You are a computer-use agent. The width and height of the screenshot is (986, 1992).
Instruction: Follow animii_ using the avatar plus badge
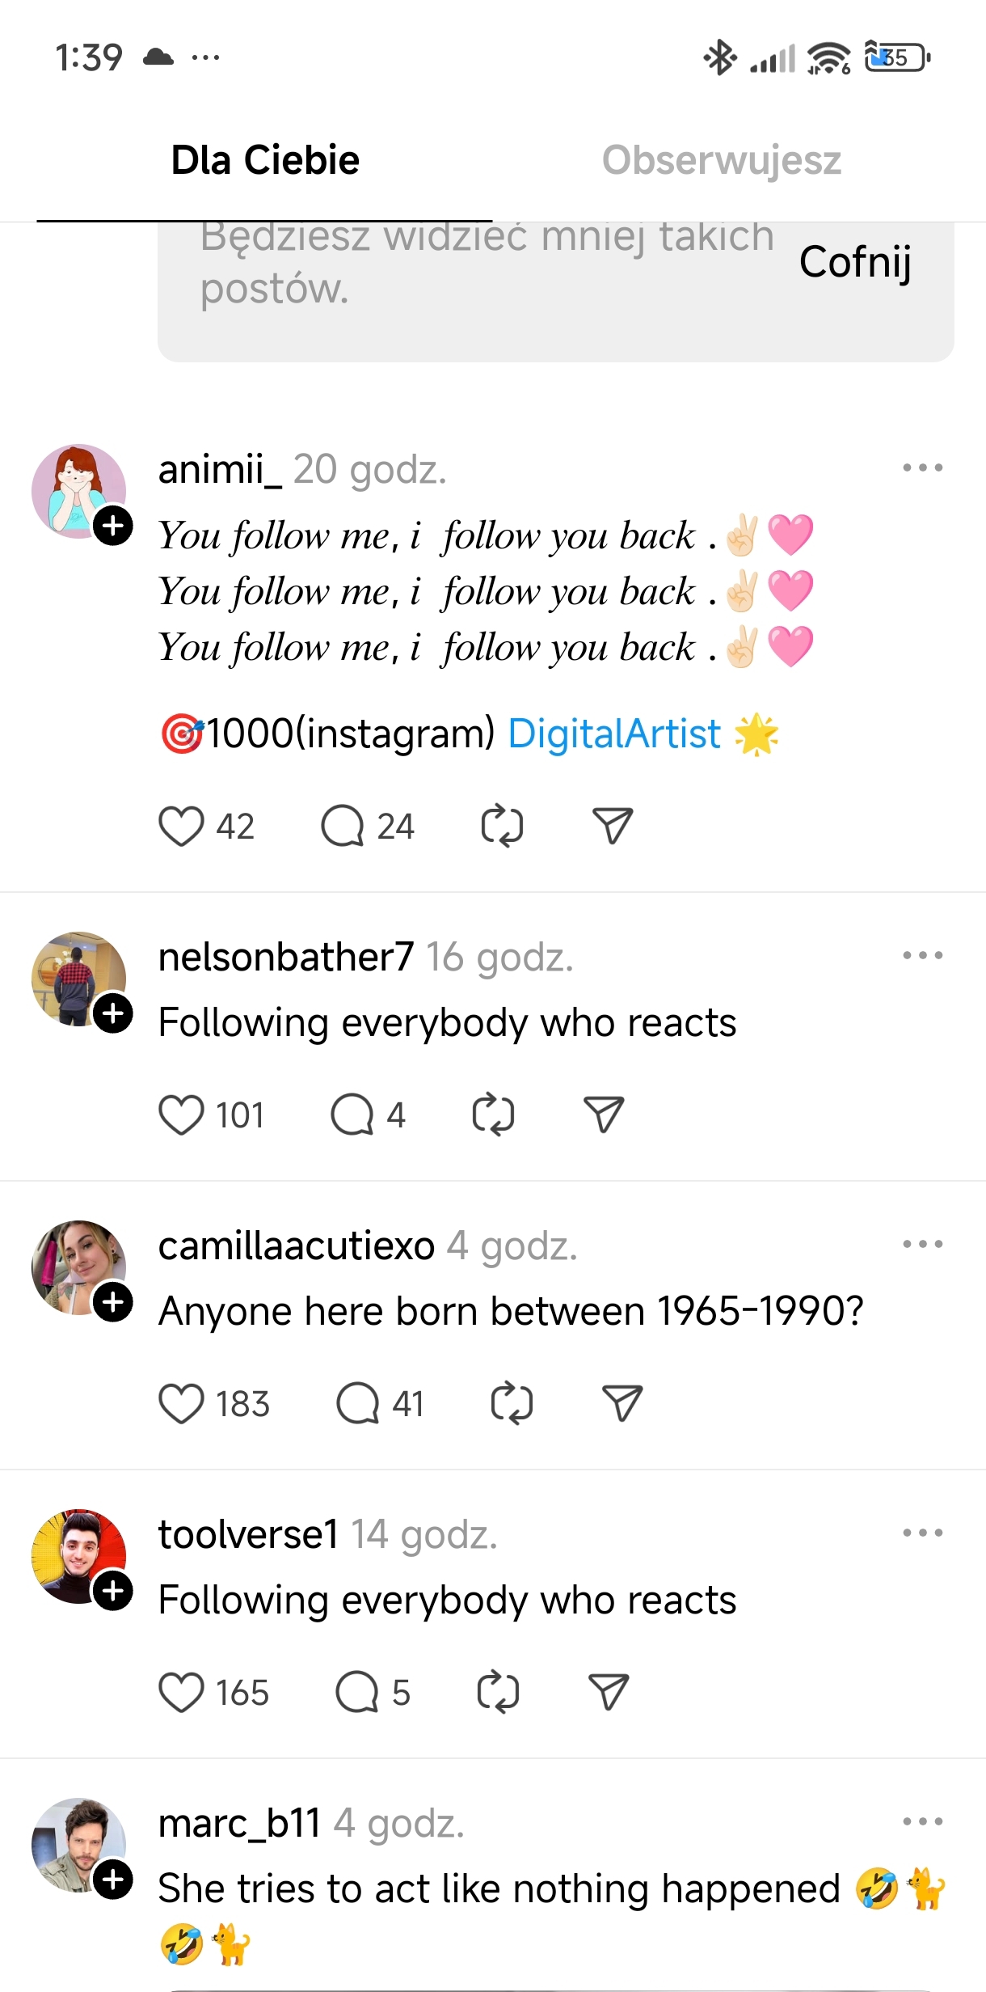click(x=113, y=527)
